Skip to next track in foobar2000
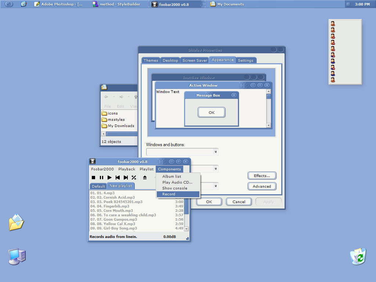 pos(126,178)
